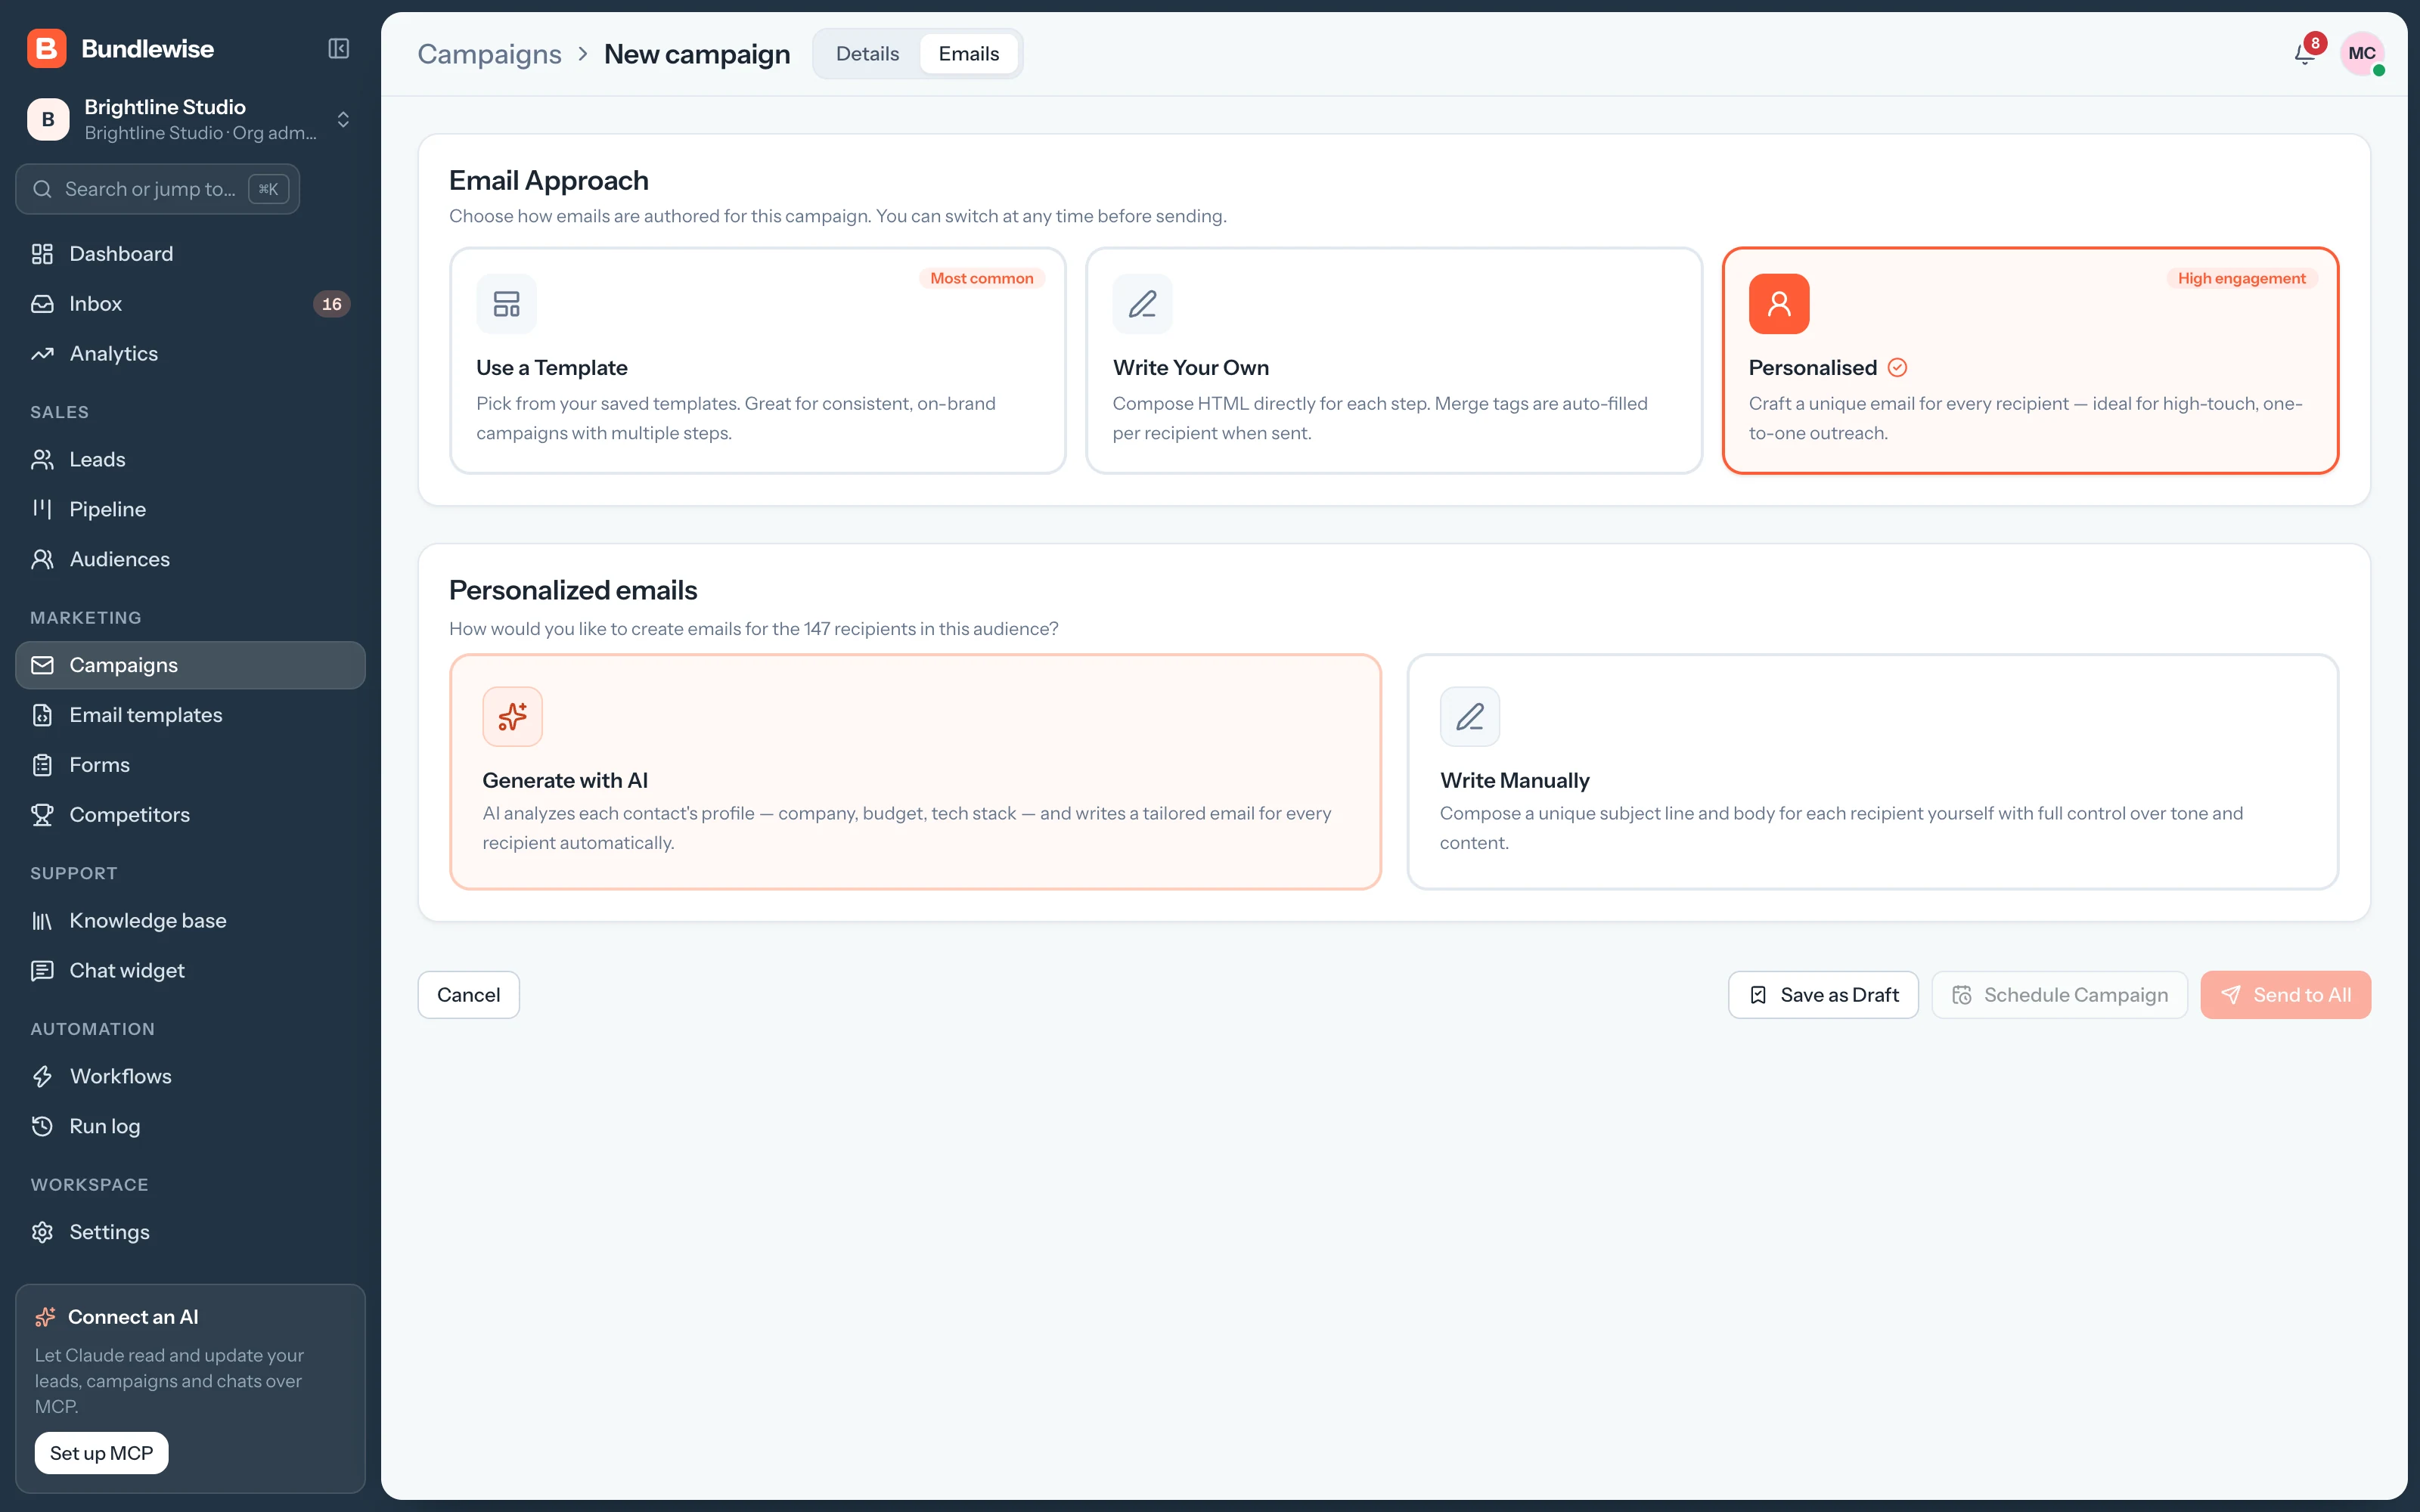This screenshot has height=1512, width=2420.
Task: Click the Cancel button
Action: tap(468, 995)
